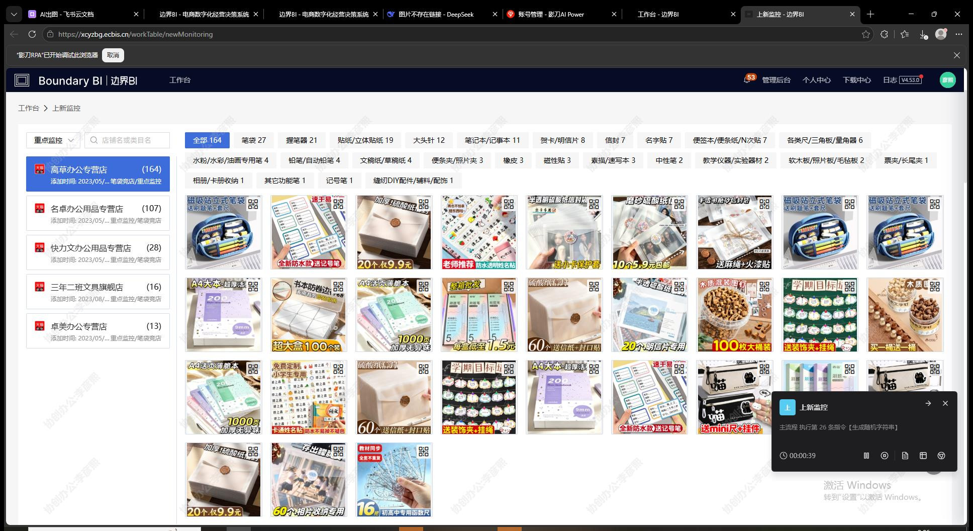This screenshot has width=973, height=531.
Task: Pause the RPA run in the 上新监控 popup
Action: tap(866, 456)
